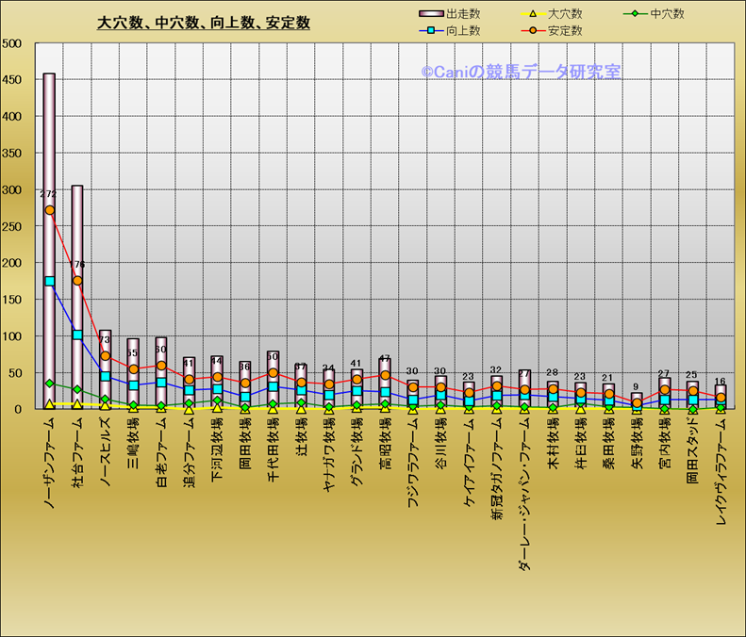Select the data label 9 above 矢野牧場
Viewport: 746px width, 637px height.
click(x=637, y=386)
